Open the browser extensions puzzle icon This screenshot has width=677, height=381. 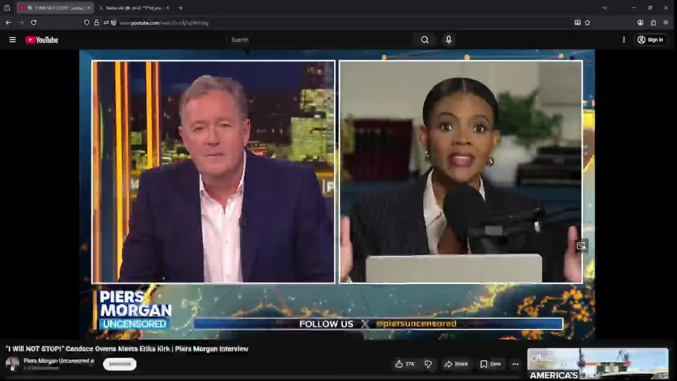[x=653, y=23]
